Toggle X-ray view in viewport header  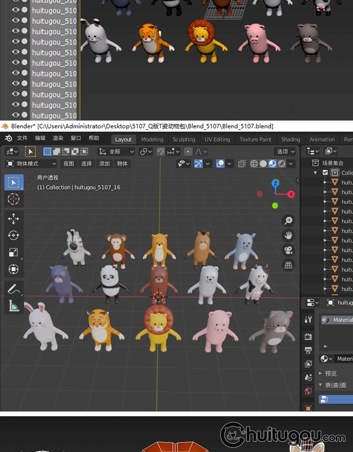[242, 164]
